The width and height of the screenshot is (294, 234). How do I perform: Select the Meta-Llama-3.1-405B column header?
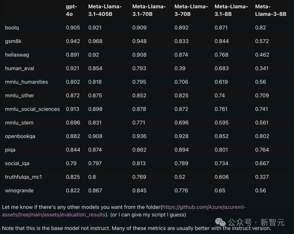pyautogui.click(x=105, y=10)
